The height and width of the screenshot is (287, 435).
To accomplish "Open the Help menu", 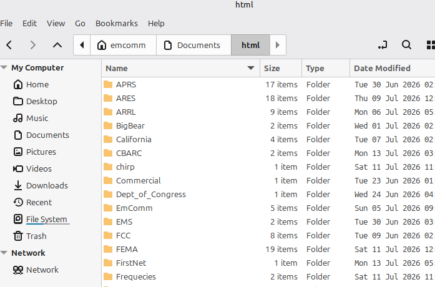I will pos(156,23).
